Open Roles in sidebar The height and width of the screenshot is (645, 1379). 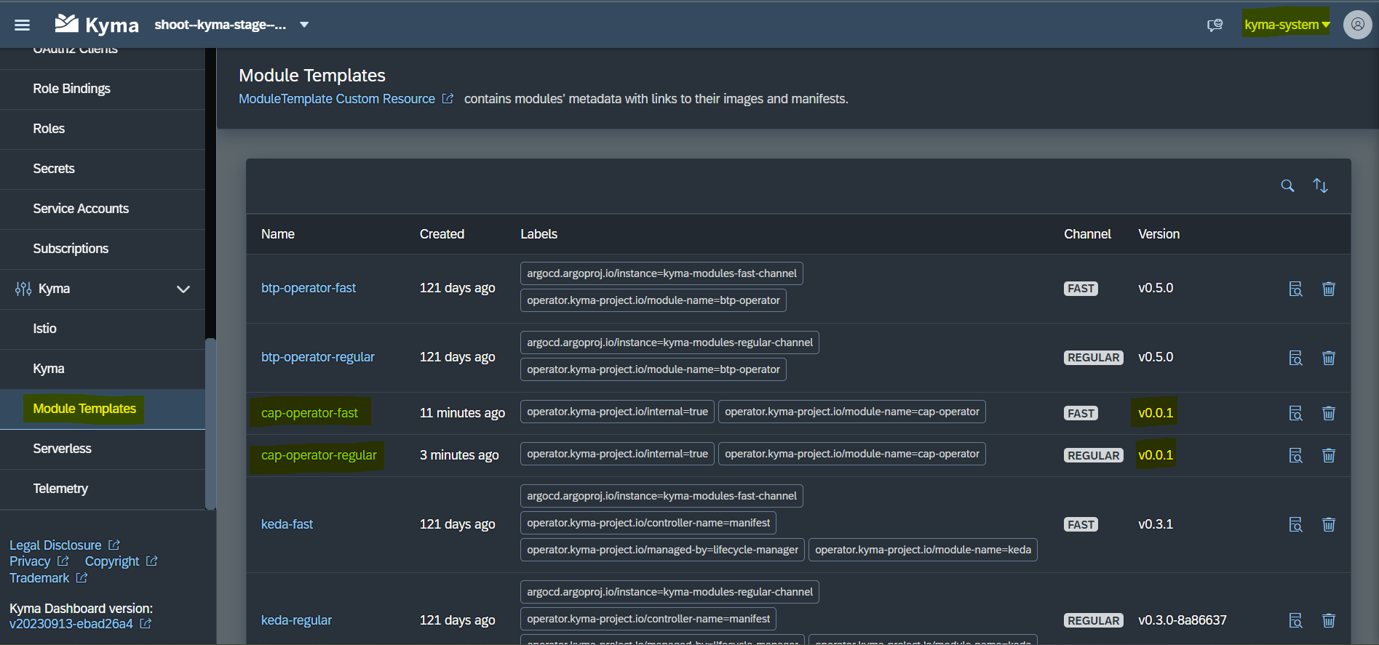[x=103, y=129]
